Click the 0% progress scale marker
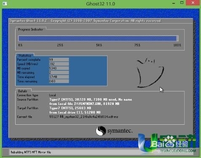 pos(20,45)
